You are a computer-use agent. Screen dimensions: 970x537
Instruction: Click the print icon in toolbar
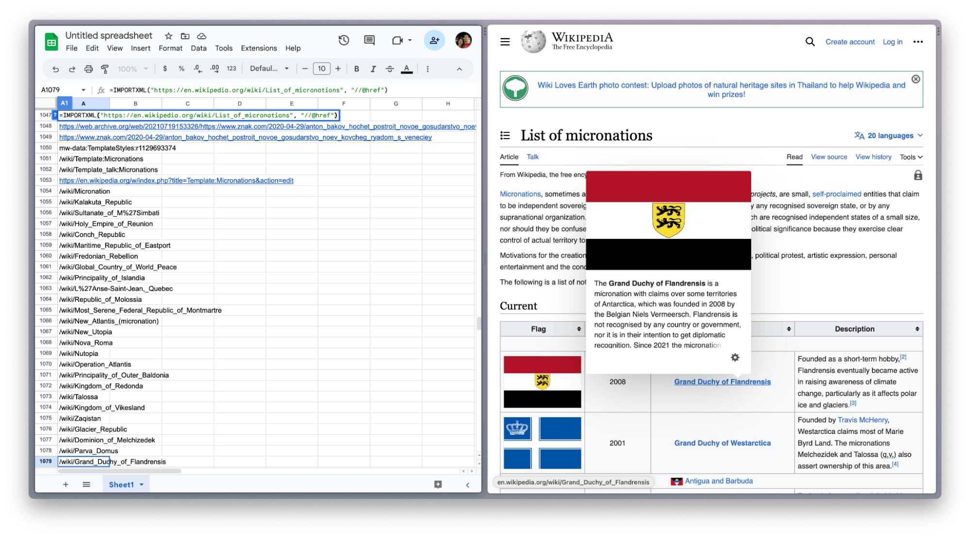pyautogui.click(x=87, y=69)
